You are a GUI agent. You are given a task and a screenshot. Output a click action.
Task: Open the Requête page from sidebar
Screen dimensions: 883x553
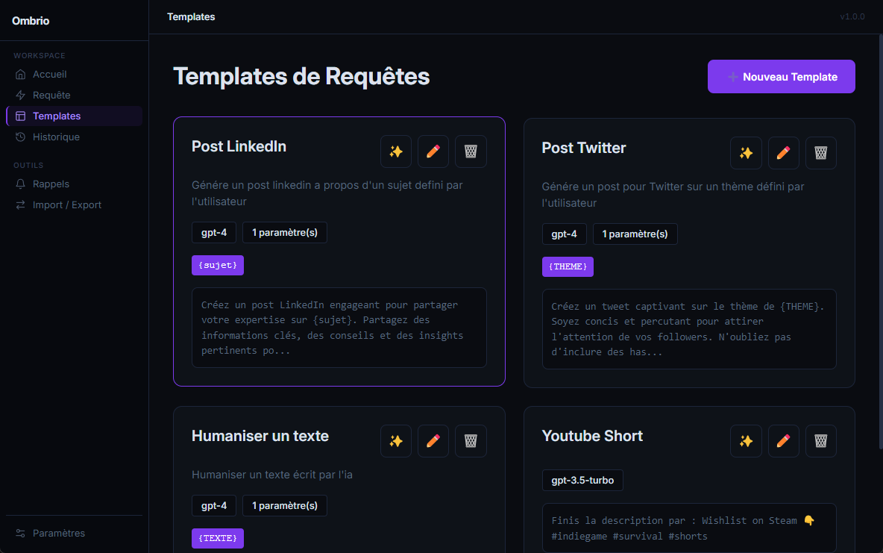pyautogui.click(x=51, y=96)
